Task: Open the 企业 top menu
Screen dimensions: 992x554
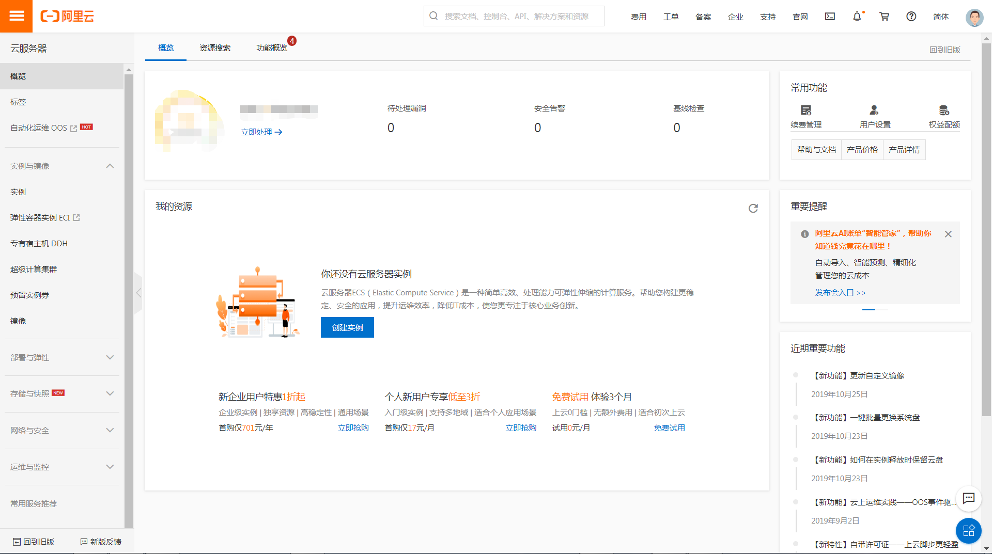Action: (x=736, y=17)
